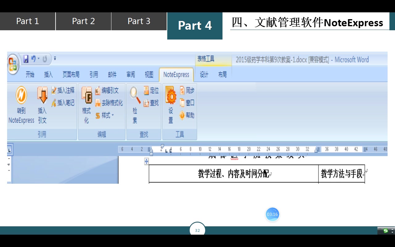Open the 引用 ribbon tab
Viewport: 395px width, 247px height.
[94, 75]
